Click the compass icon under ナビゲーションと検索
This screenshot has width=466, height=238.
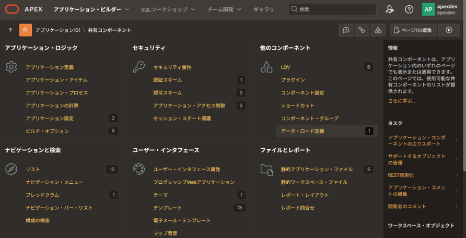tap(11, 169)
